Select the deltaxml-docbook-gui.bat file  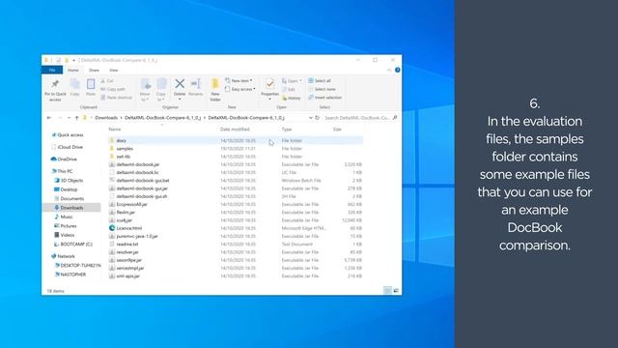point(236,181)
